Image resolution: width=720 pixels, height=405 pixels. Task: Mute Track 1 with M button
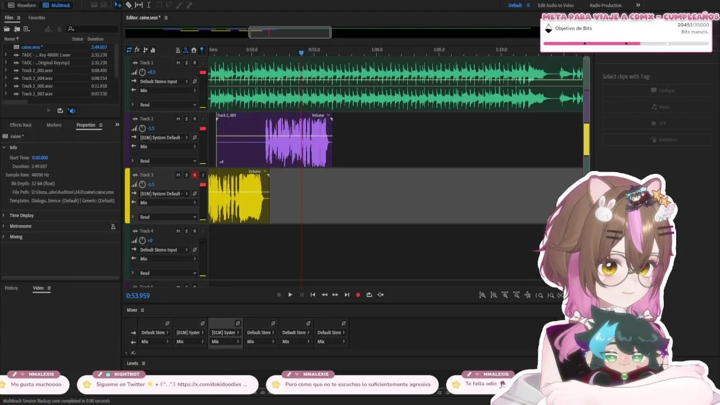(x=178, y=63)
